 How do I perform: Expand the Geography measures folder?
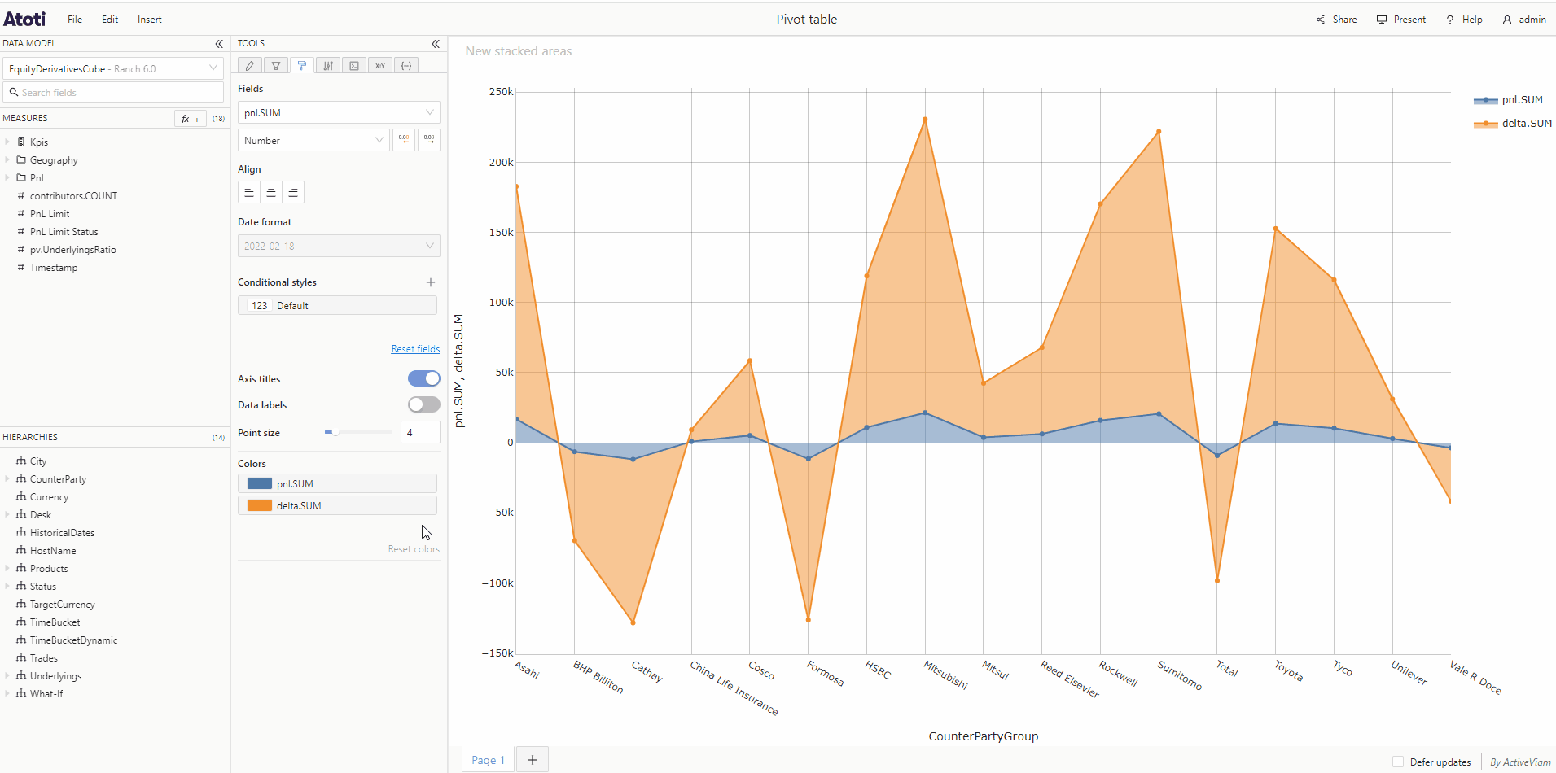pyautogui.click(x=7, y=159)
